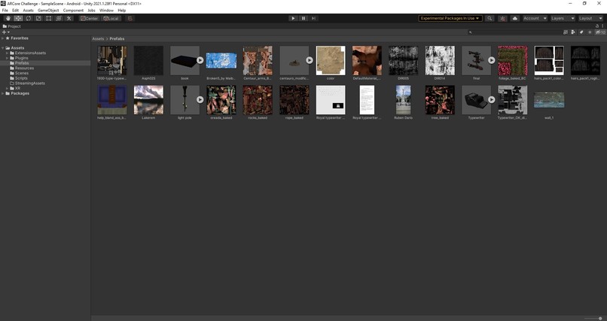
Task: Open the Account dropdown
Action: [x=535, y=18]
